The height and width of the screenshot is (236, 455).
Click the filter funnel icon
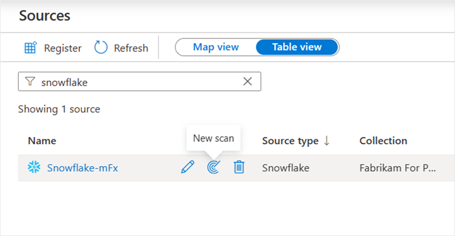point(30,82)
